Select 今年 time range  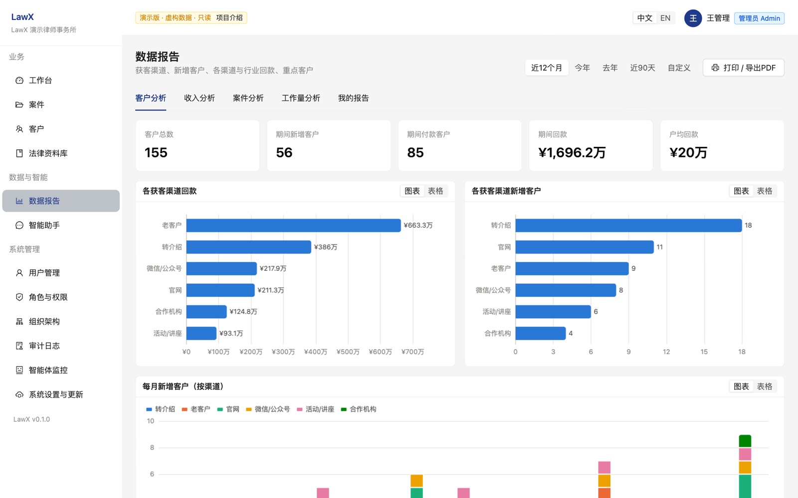coord(583,68)
